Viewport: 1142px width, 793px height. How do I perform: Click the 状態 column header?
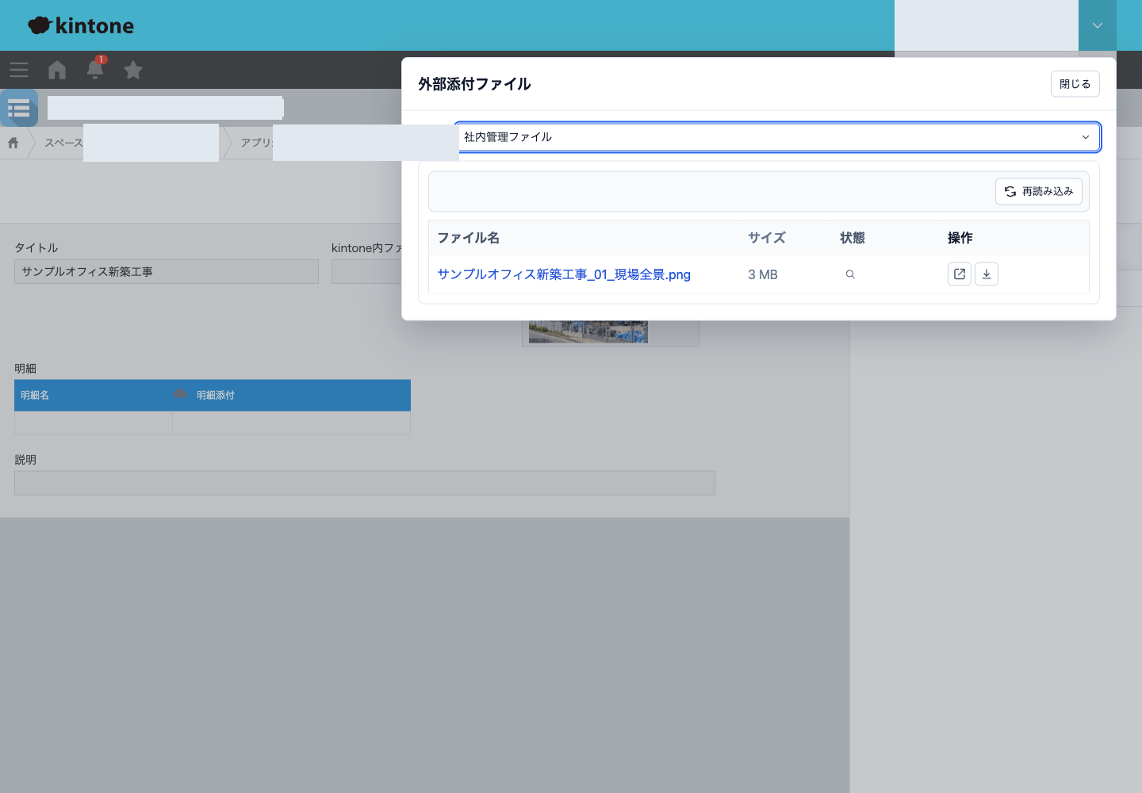click(x=853, y=238)
